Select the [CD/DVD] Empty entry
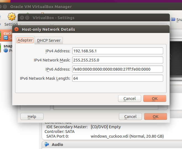Screen dimensions: 182x149 pos(106,127)
